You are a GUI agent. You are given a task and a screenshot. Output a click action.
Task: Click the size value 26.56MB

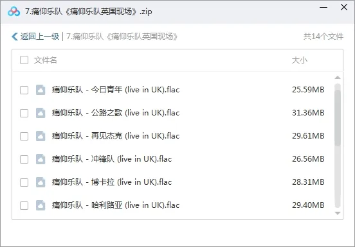[x=308, y=159]
